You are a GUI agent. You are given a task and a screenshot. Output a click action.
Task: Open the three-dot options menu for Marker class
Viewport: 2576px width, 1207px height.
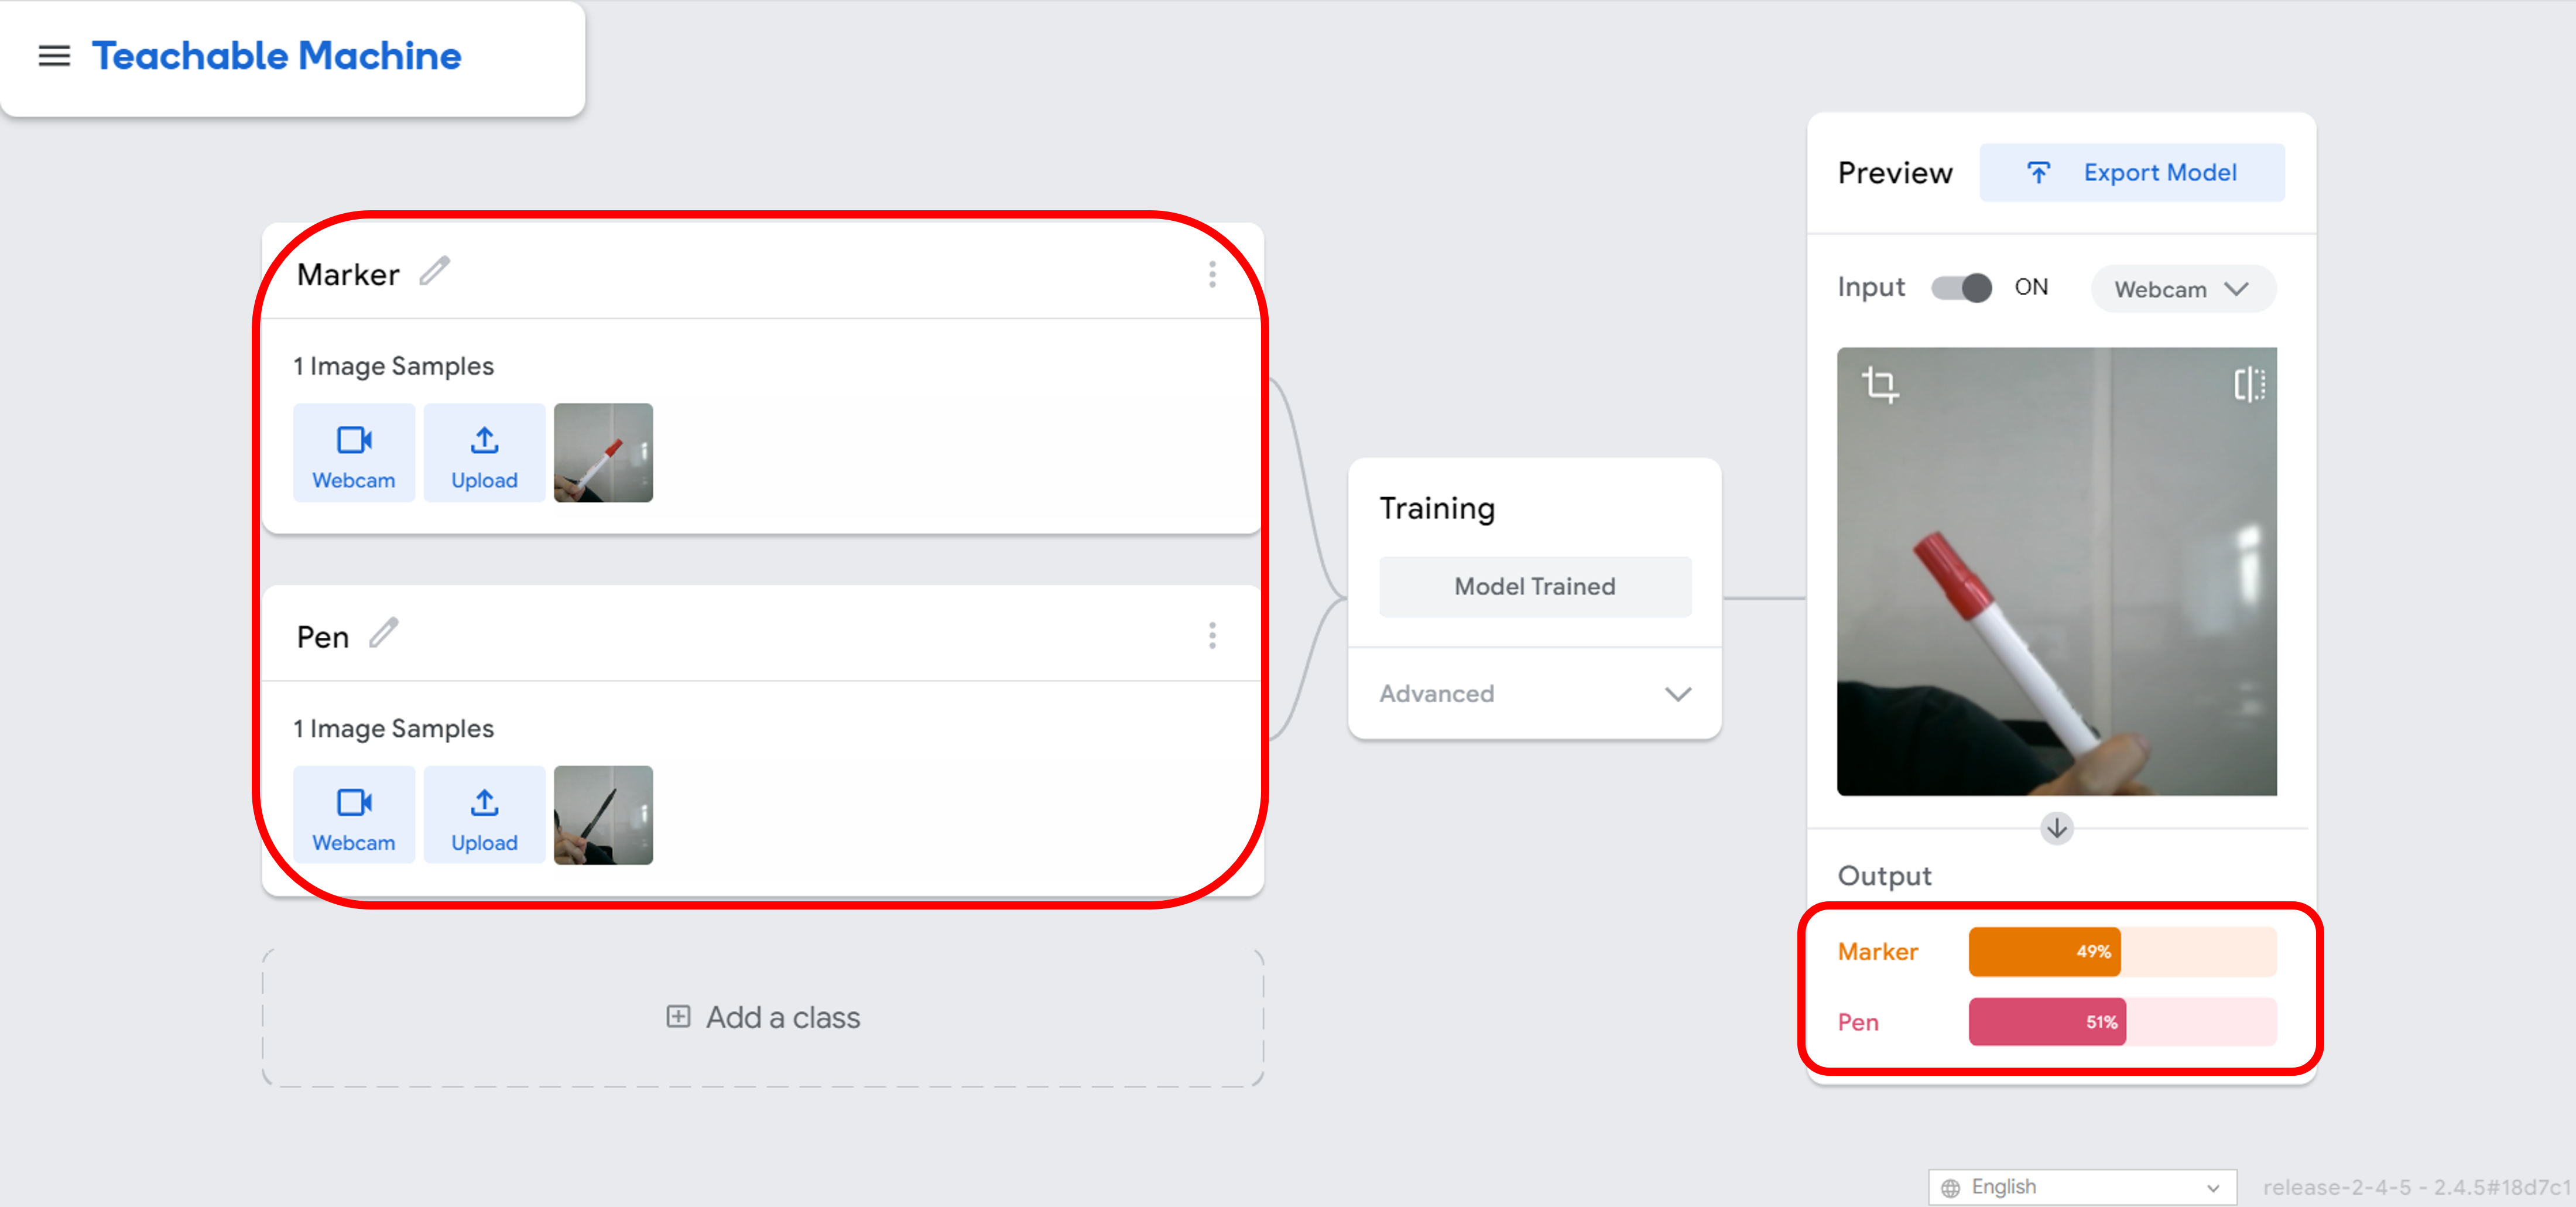[x=1212, y=274]
